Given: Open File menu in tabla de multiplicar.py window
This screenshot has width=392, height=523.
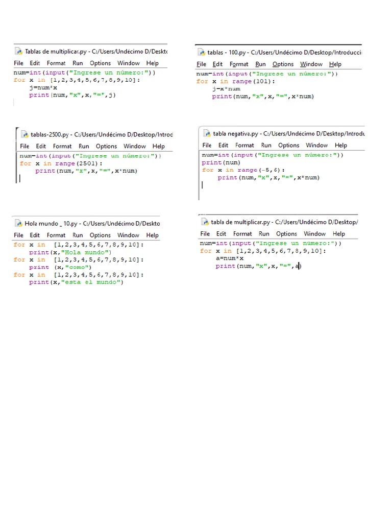Looking at the screenshot, I should pyautogui.click(x=205, y=234).
